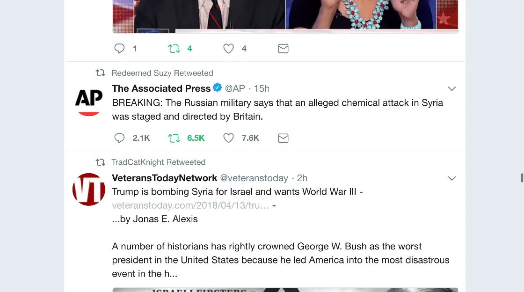The width and height of the screenshot is (524, 292).
Task: Undo retweet on the Associated Press tweet
Action: point(174,138)
